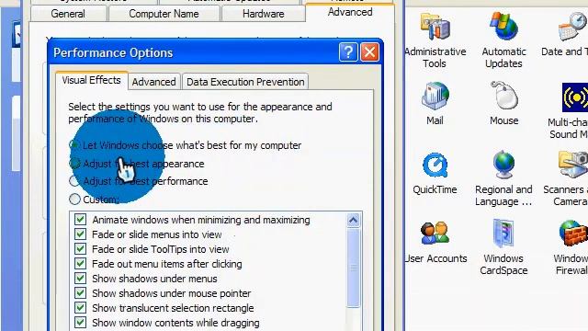Open the QuickTime icon
Image resolution: width=588 pixels, height=331 pixels.
(435, 165)
